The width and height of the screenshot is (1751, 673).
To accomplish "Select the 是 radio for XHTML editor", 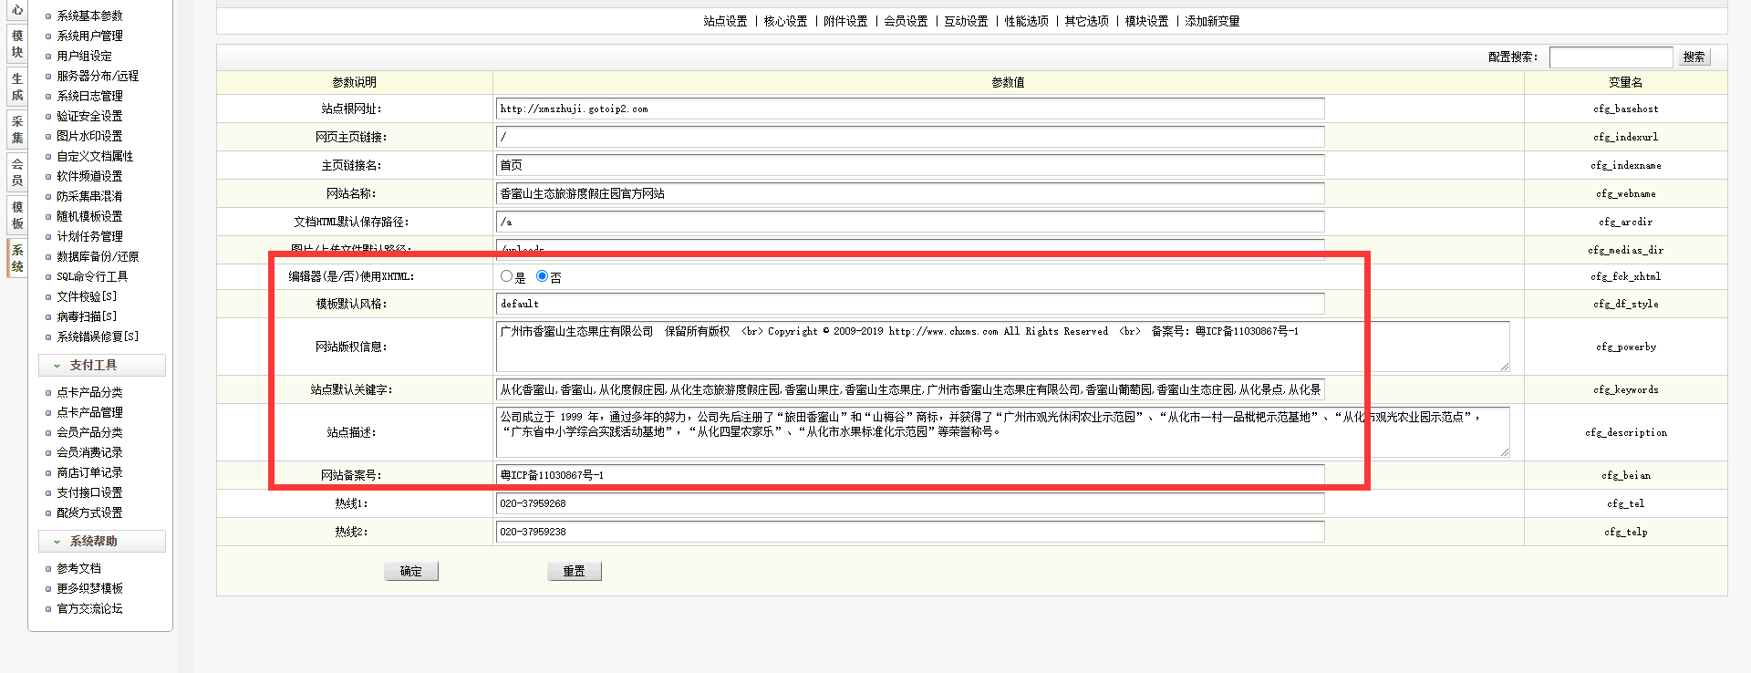I will [506, 276].
